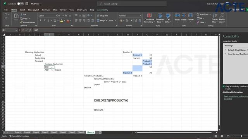The height and width of the screenshot is (139, 248).
Task: Toggle Wrap Text
Action: click(102, 15)
